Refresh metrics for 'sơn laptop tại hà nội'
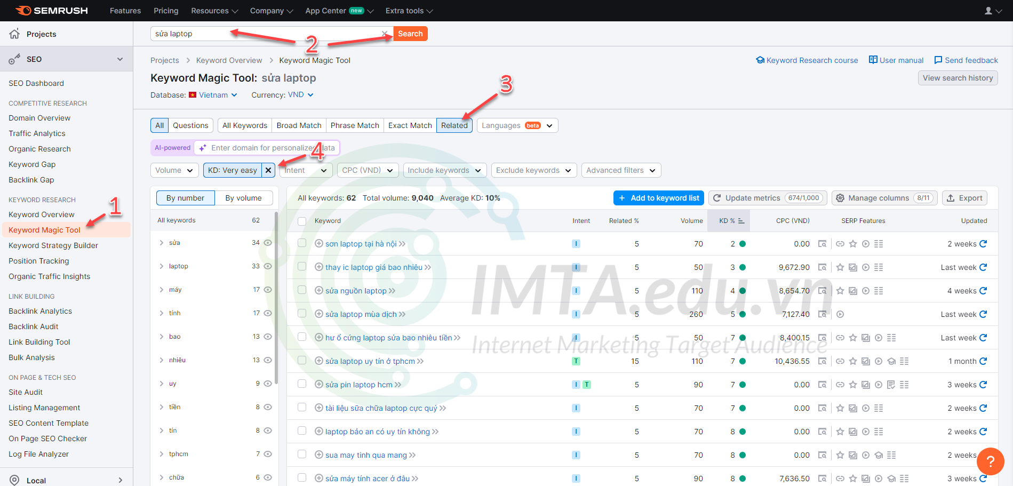 (x=983, y=244)
